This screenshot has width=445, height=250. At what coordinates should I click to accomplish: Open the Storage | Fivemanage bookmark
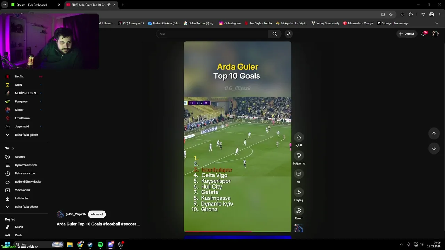[x=393, y=23]
